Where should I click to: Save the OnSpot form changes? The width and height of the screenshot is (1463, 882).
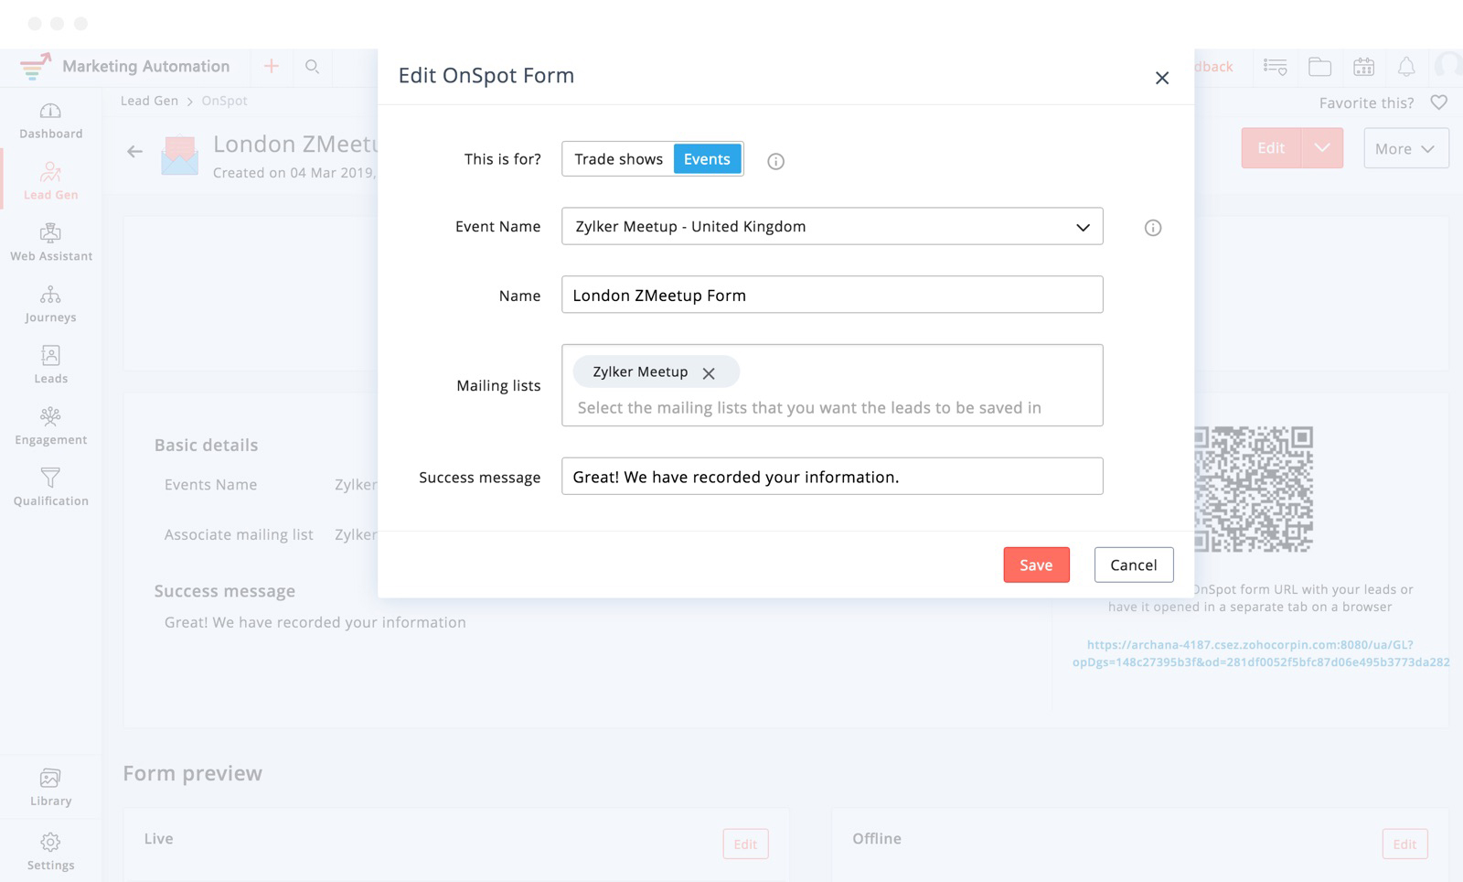(1036, 565)
